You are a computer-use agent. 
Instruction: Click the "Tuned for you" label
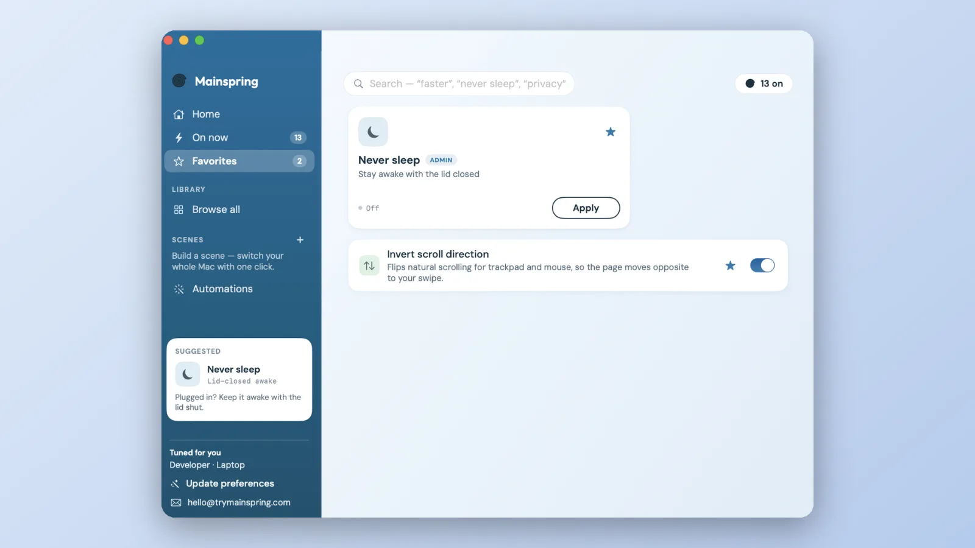pos(195,453)
